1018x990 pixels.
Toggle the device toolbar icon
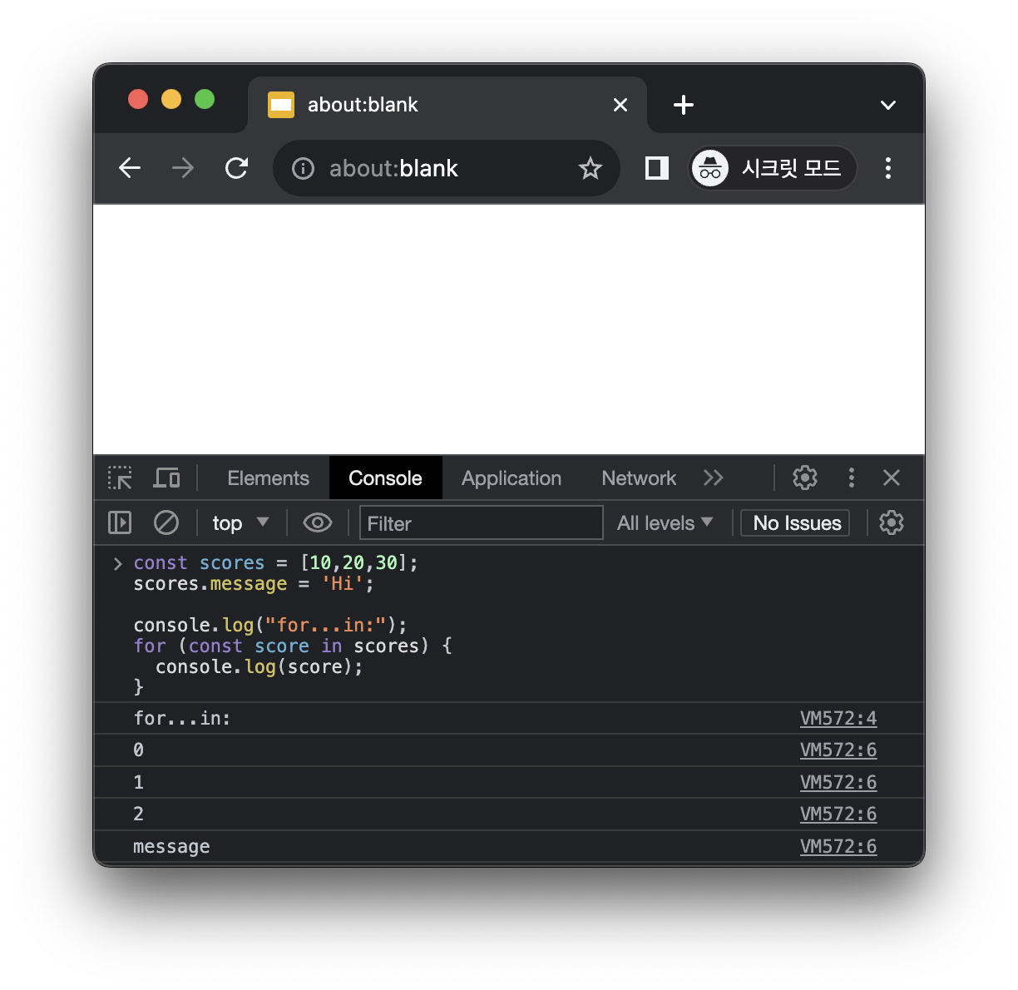pyautogui.click(x=167, y=478)
